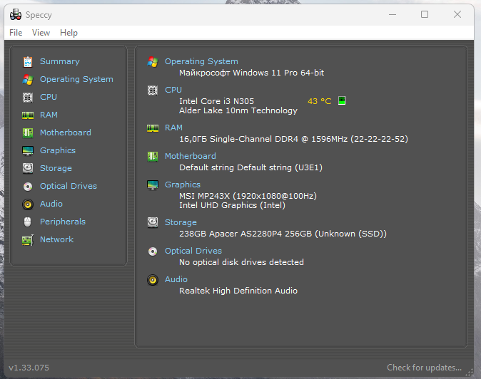
Task: Click the Graphics monitor icon in sidebar
Action: [x=28, y=150]
